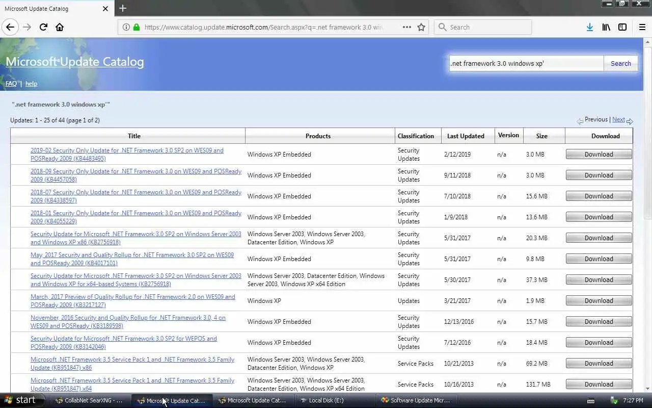
Task: Click security shield tray icon
Action: (614, 400)
